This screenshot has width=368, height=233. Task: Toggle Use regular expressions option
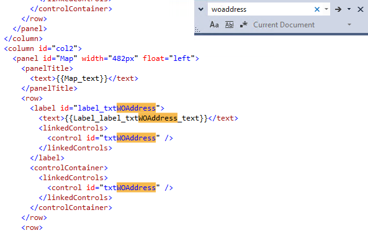tap(244, 25)
